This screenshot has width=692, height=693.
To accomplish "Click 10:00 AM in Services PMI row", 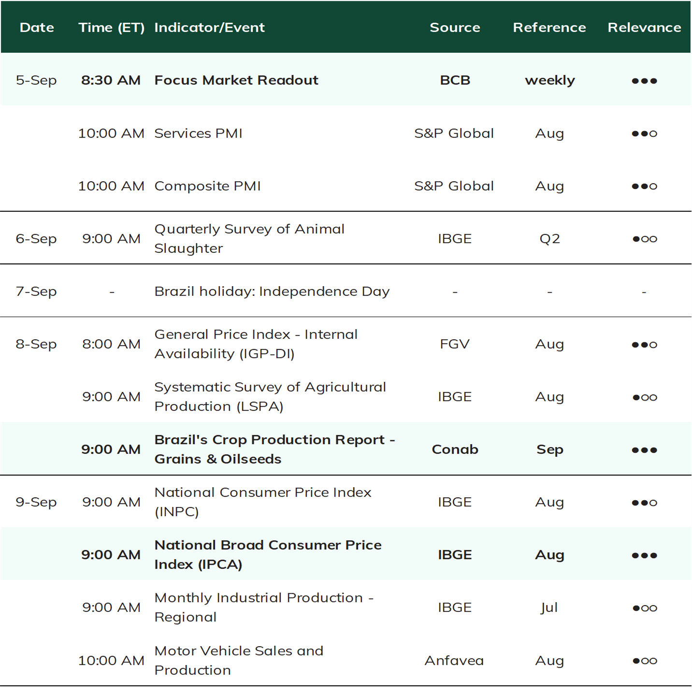I will click(111, 133).
